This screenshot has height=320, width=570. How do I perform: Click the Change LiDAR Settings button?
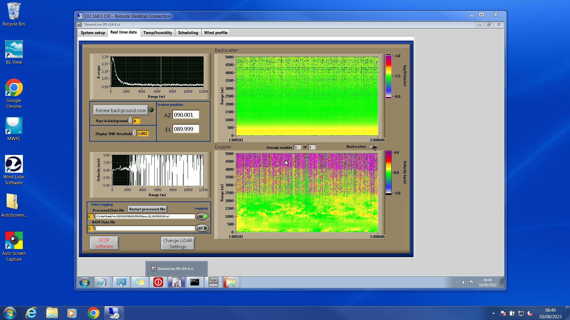tap(178, 243)
